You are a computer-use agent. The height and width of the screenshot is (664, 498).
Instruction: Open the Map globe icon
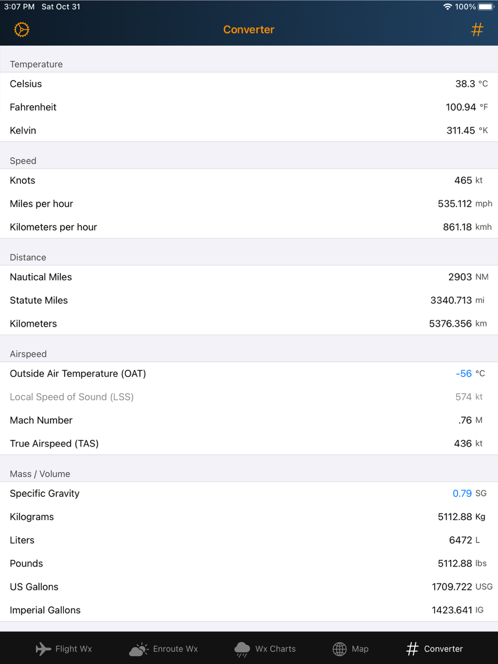tap(340, 649)
